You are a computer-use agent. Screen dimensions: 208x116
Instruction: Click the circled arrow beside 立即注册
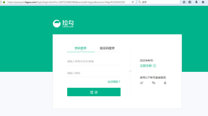coord(154,66)
